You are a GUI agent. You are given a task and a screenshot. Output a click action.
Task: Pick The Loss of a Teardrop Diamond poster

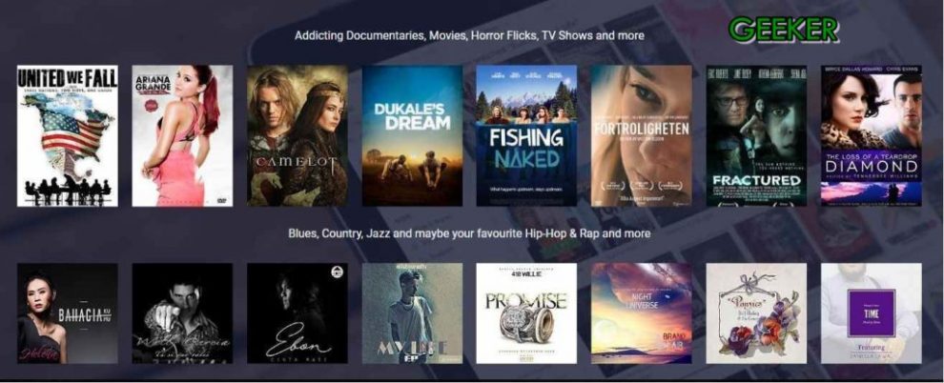click(x=872, y=136)
